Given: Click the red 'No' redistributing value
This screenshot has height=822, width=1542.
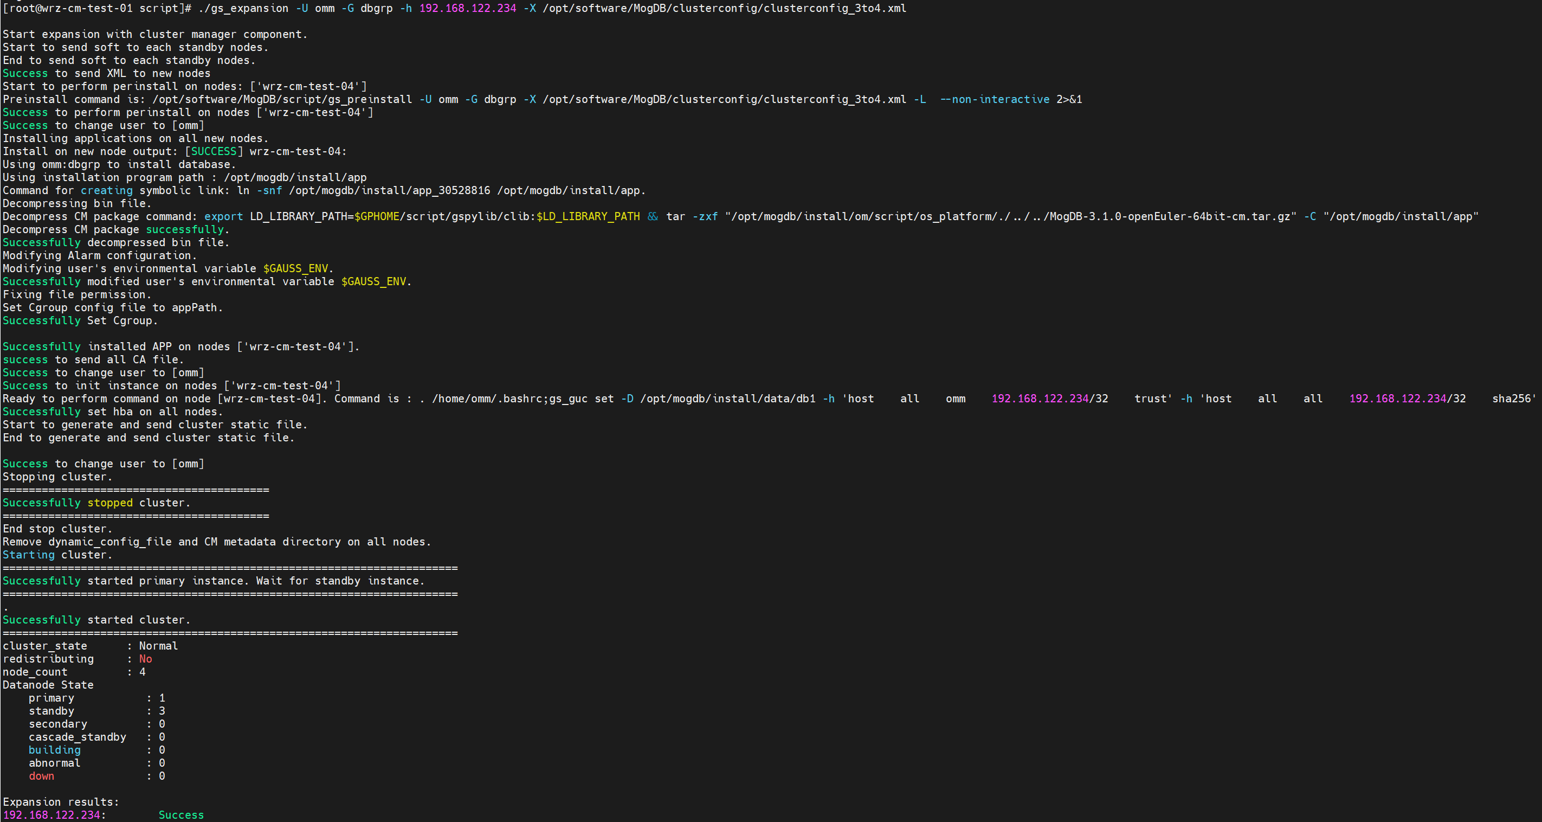Looking at the screenshot, I should point(145,659).
